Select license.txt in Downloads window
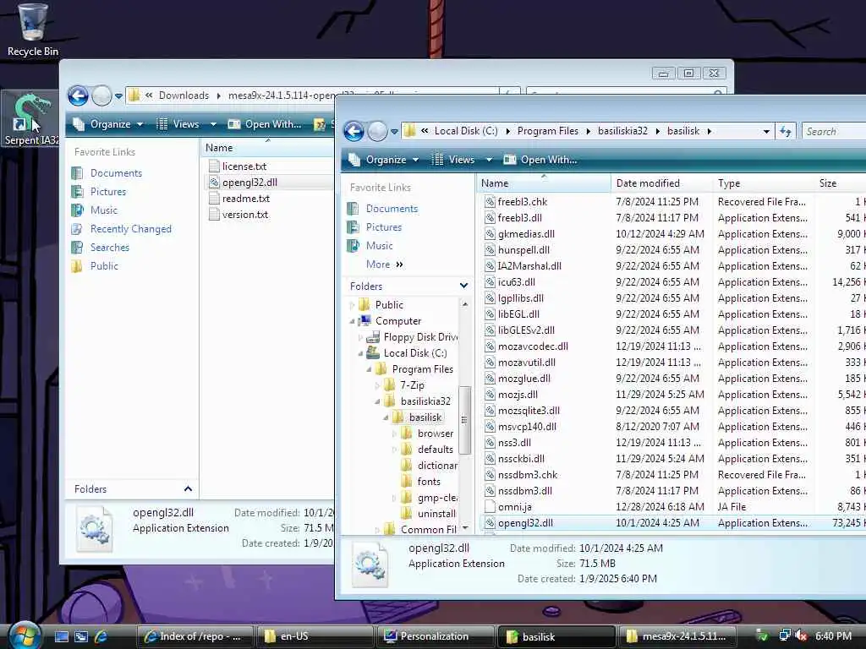 pos(244,166)
